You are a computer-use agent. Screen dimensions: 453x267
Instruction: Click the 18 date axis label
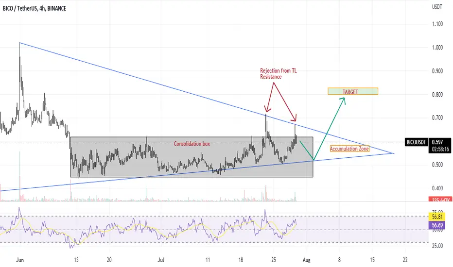(x=241, y=260)
